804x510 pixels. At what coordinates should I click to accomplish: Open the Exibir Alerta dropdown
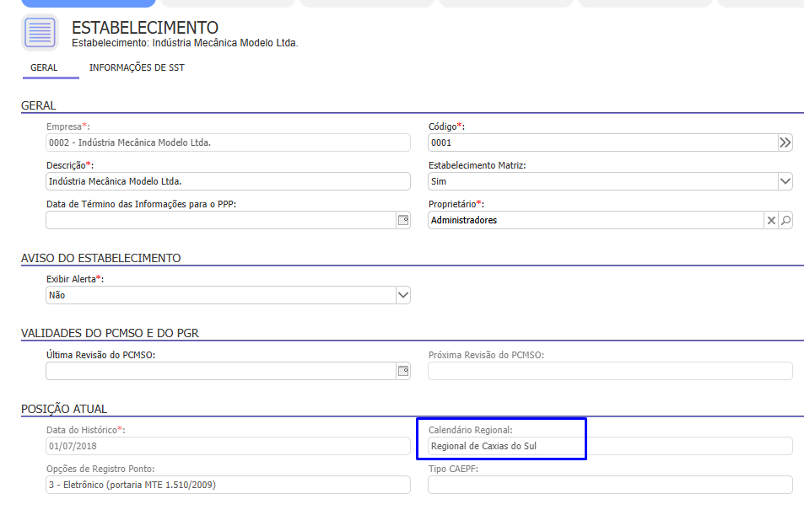click(x=402, y=295)
